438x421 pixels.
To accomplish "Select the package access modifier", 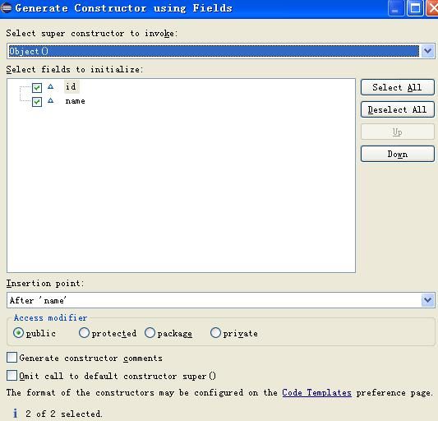I will [150, 333].
